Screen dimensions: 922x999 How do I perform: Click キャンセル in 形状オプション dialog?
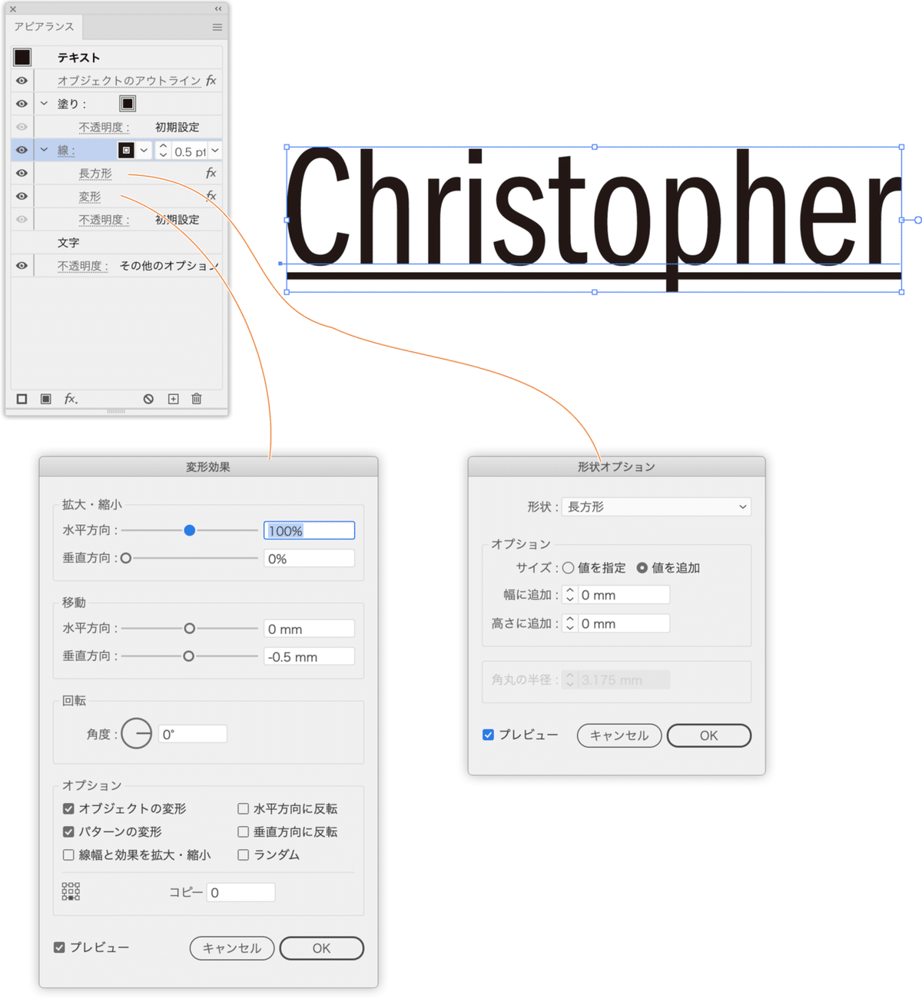tap(619, 735)
